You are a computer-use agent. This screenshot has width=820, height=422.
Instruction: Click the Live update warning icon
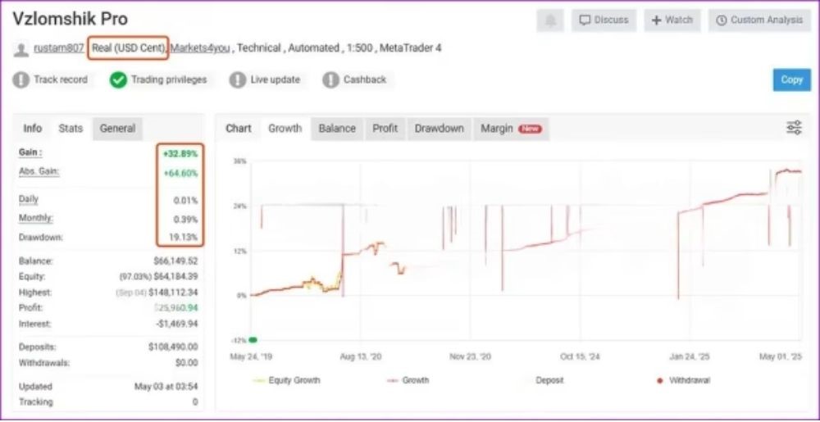click(x=238, y=80)
